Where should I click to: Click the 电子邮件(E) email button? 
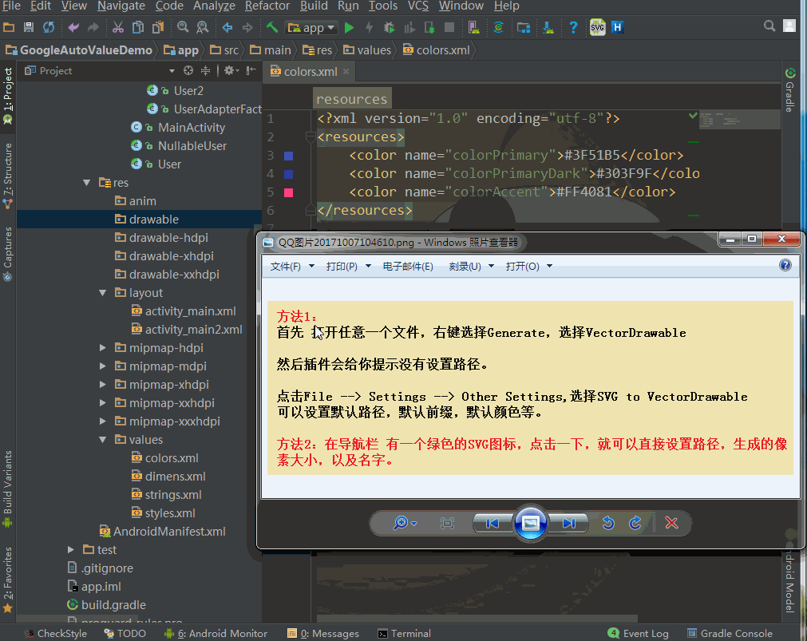point(408,266)
